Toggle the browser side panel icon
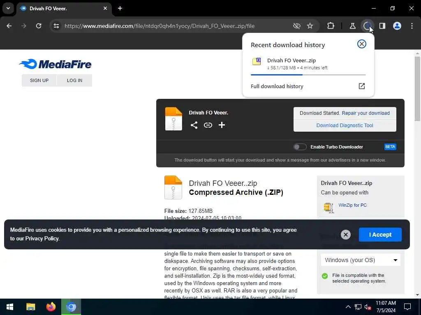This screenshot has width=421, height=315. click(382, 26)
